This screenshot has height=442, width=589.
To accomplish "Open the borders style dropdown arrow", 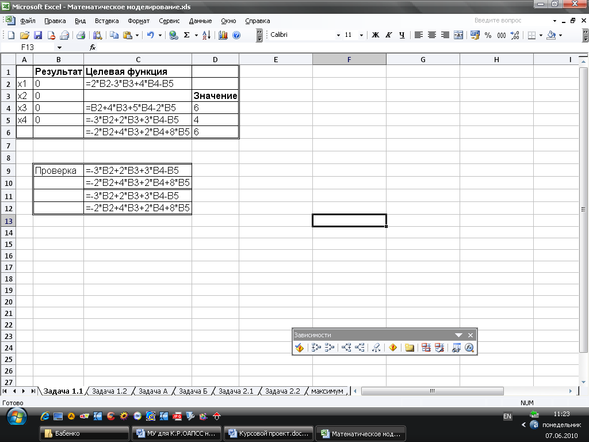I will pos(541,35).
